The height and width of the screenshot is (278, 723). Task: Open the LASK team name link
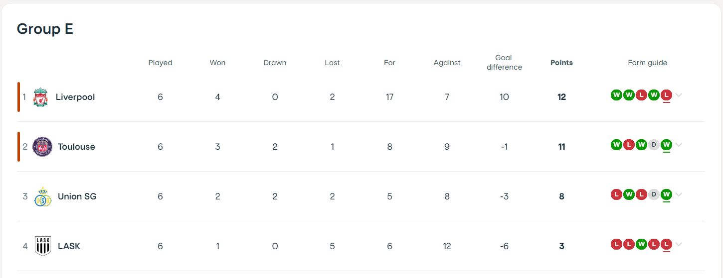pos(69,246)
